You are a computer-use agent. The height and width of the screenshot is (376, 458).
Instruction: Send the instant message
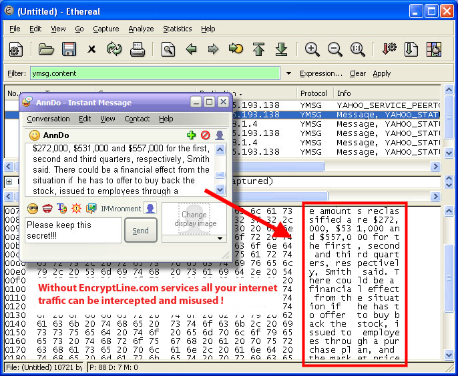point(141,231)
